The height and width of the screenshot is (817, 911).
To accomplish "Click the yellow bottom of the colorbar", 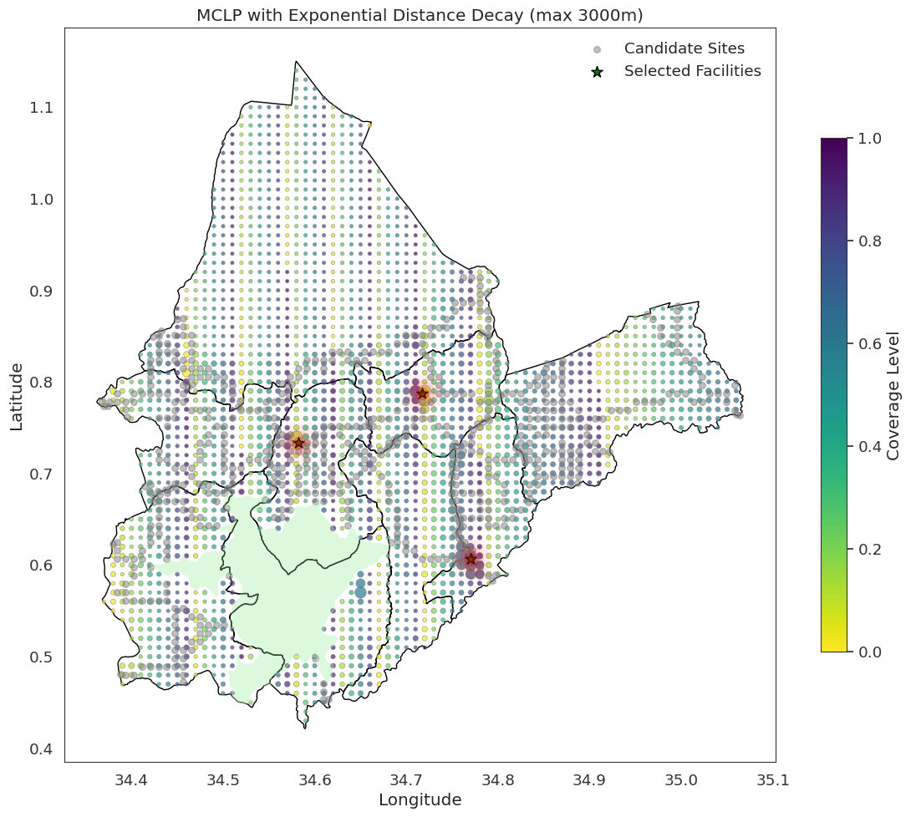I will point(833,645).
